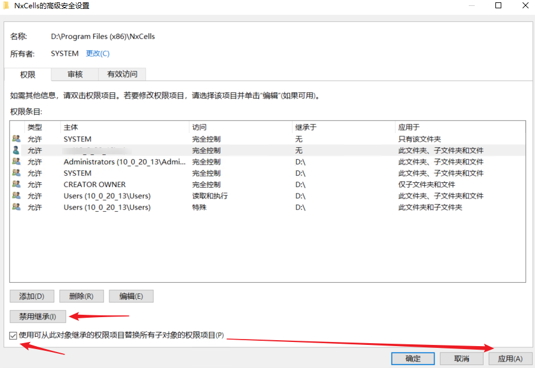Click group icon of CREATOR OWNER row
535x368 pixels.
click(x=16, y=184)
